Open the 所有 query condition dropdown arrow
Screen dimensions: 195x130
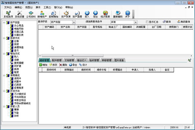pos(136,22)
